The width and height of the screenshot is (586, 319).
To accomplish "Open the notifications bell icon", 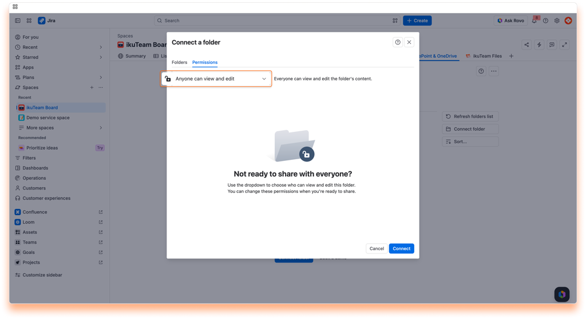I will 534,21.
